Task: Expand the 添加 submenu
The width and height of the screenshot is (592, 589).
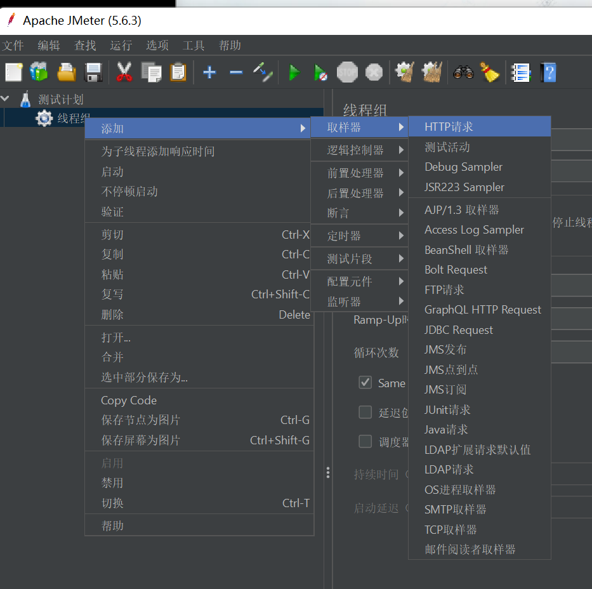Action: coord(197,128)
